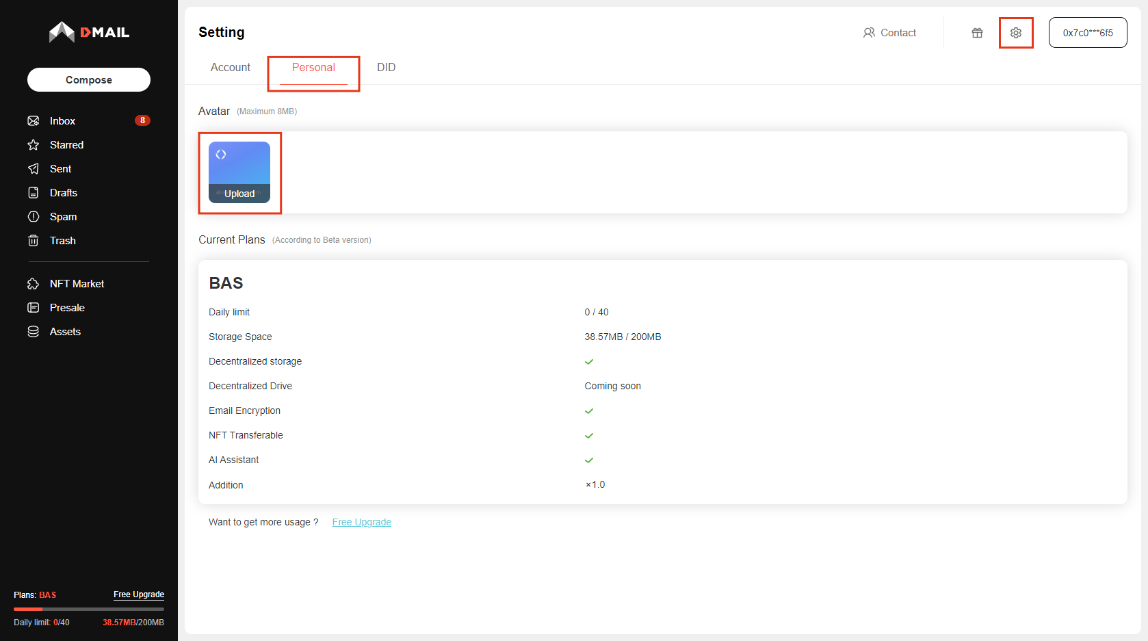Open the Inbox envelope icon

34,121
